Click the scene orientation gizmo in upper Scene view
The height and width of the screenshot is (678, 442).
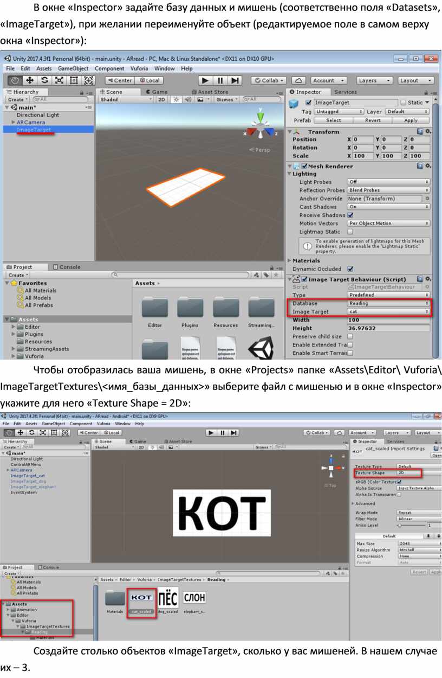click(x=261, y=125)
